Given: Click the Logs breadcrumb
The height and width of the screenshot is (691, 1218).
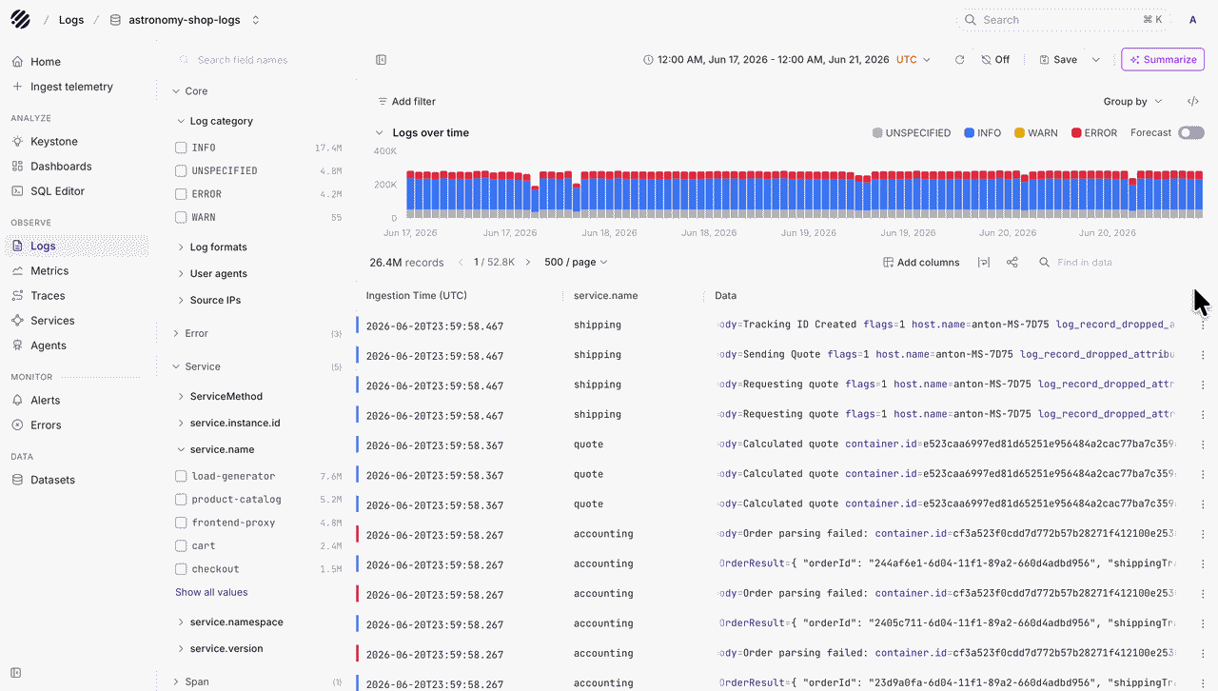Looking at the screenshot, I should pos(70,20).
